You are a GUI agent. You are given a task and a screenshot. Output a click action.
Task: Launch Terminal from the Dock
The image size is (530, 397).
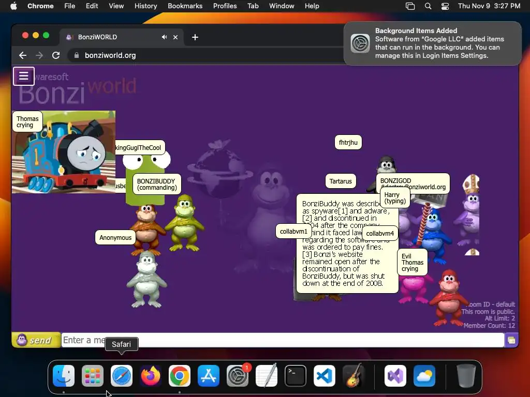(296, 376)
